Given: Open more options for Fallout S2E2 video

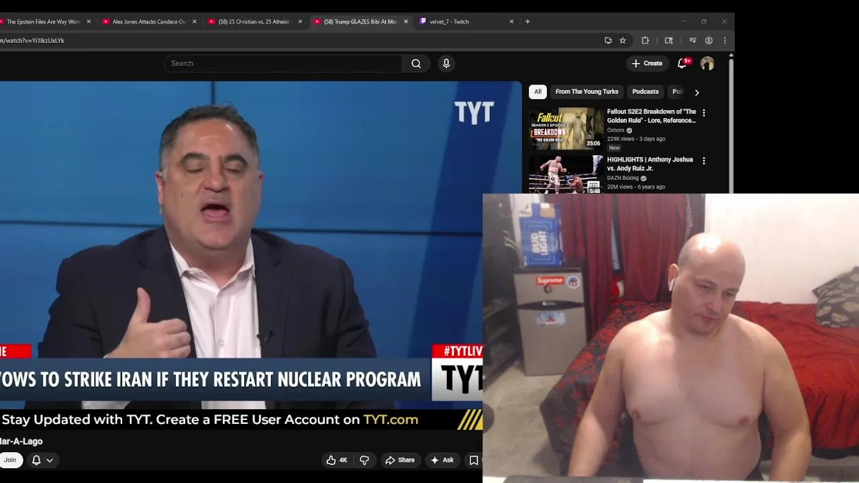Looking at the screenshot, I should [703, 113].
